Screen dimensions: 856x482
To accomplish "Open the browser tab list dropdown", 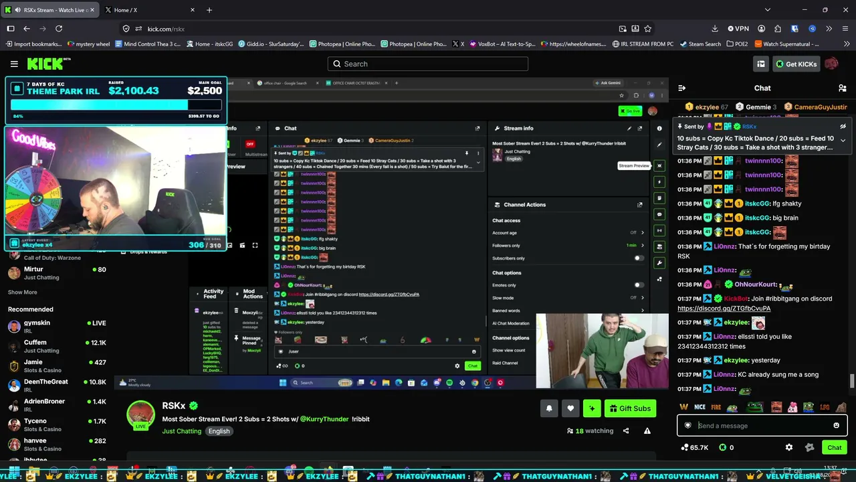I will 768,10.
